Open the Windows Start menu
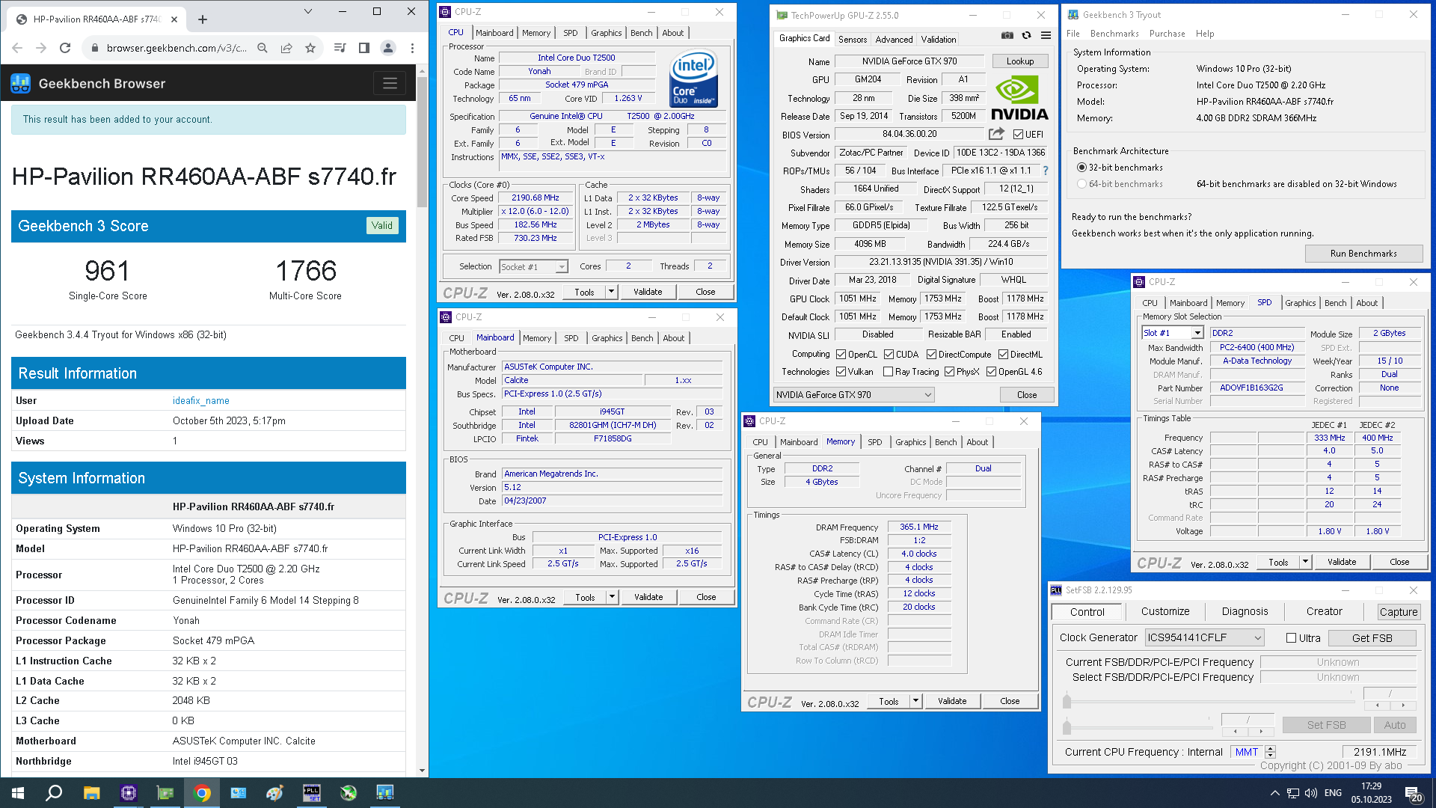The image size is (1436, 808). 18,793
